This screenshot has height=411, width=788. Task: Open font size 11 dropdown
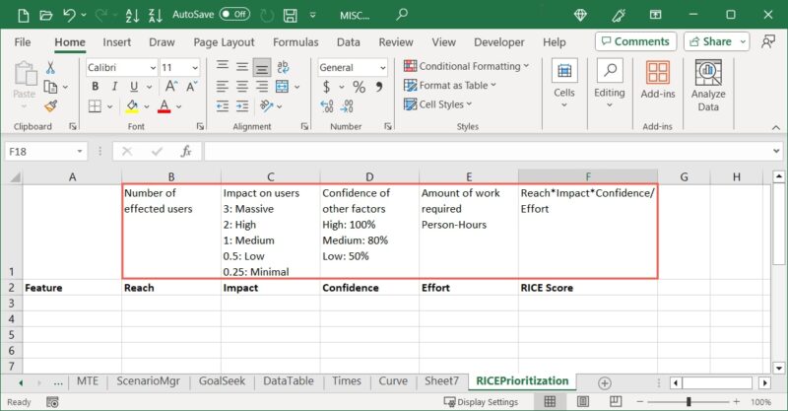195,67
